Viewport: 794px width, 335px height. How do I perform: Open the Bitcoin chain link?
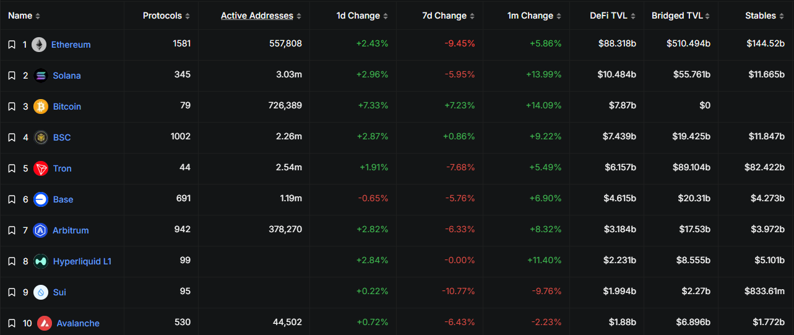[67, 107]
